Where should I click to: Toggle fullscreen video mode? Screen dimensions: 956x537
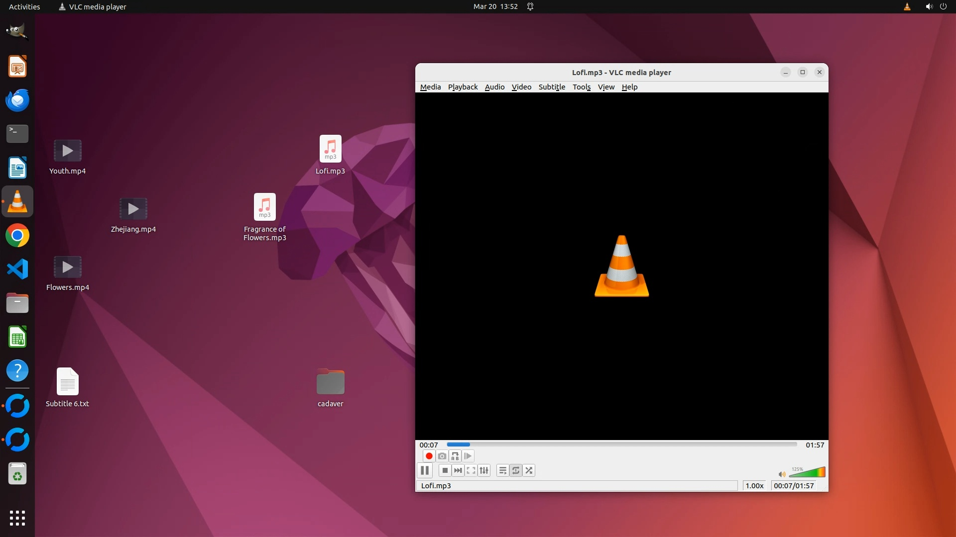click(471, 470)
